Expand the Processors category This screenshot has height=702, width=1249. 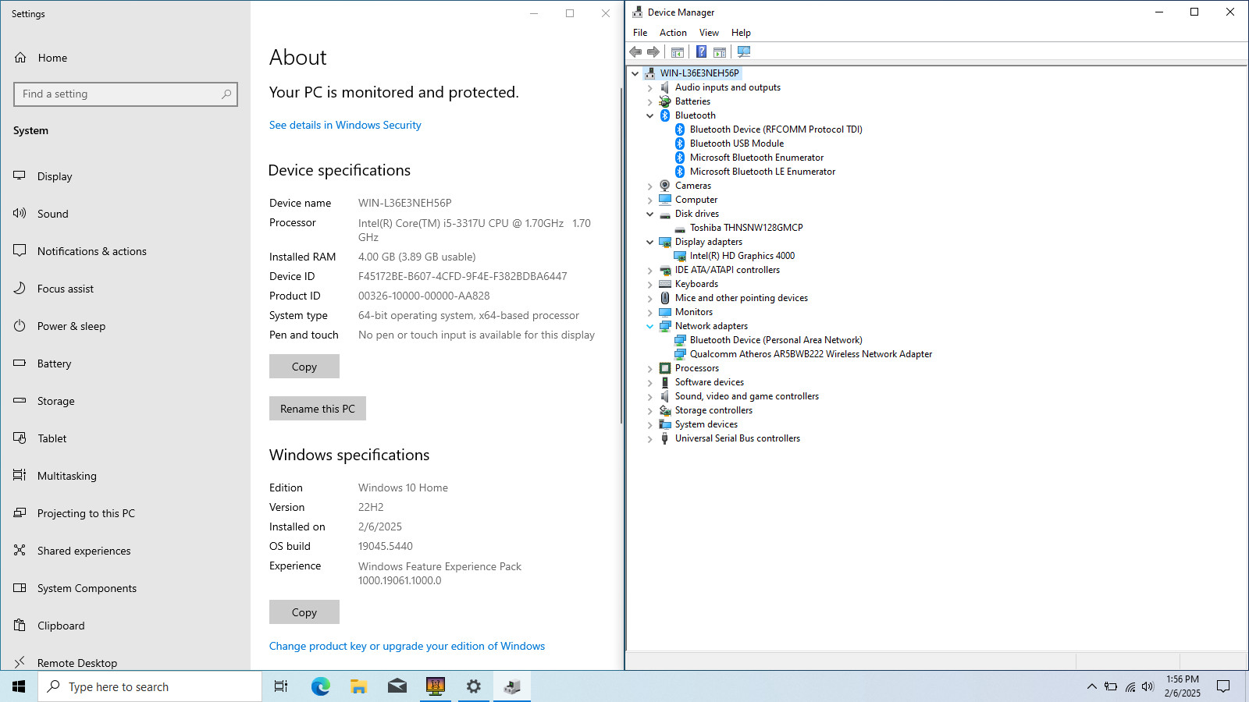650,368
